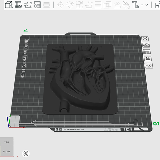Select the Scale tool
This screenshot has height=160, width=160.
click(79, 5)
